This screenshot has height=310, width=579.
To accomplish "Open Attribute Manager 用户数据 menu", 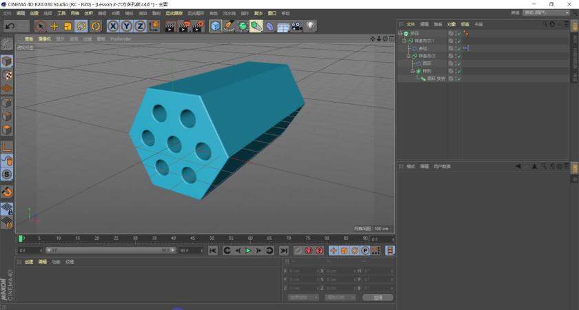I will tap(442, 167).
